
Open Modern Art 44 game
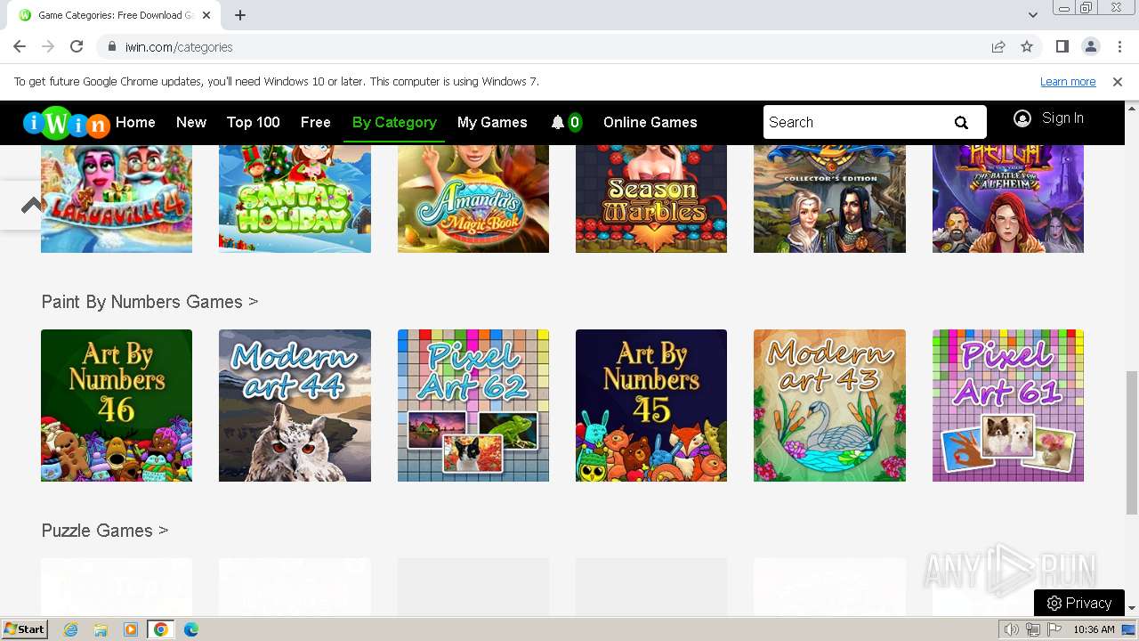(295, 406)
